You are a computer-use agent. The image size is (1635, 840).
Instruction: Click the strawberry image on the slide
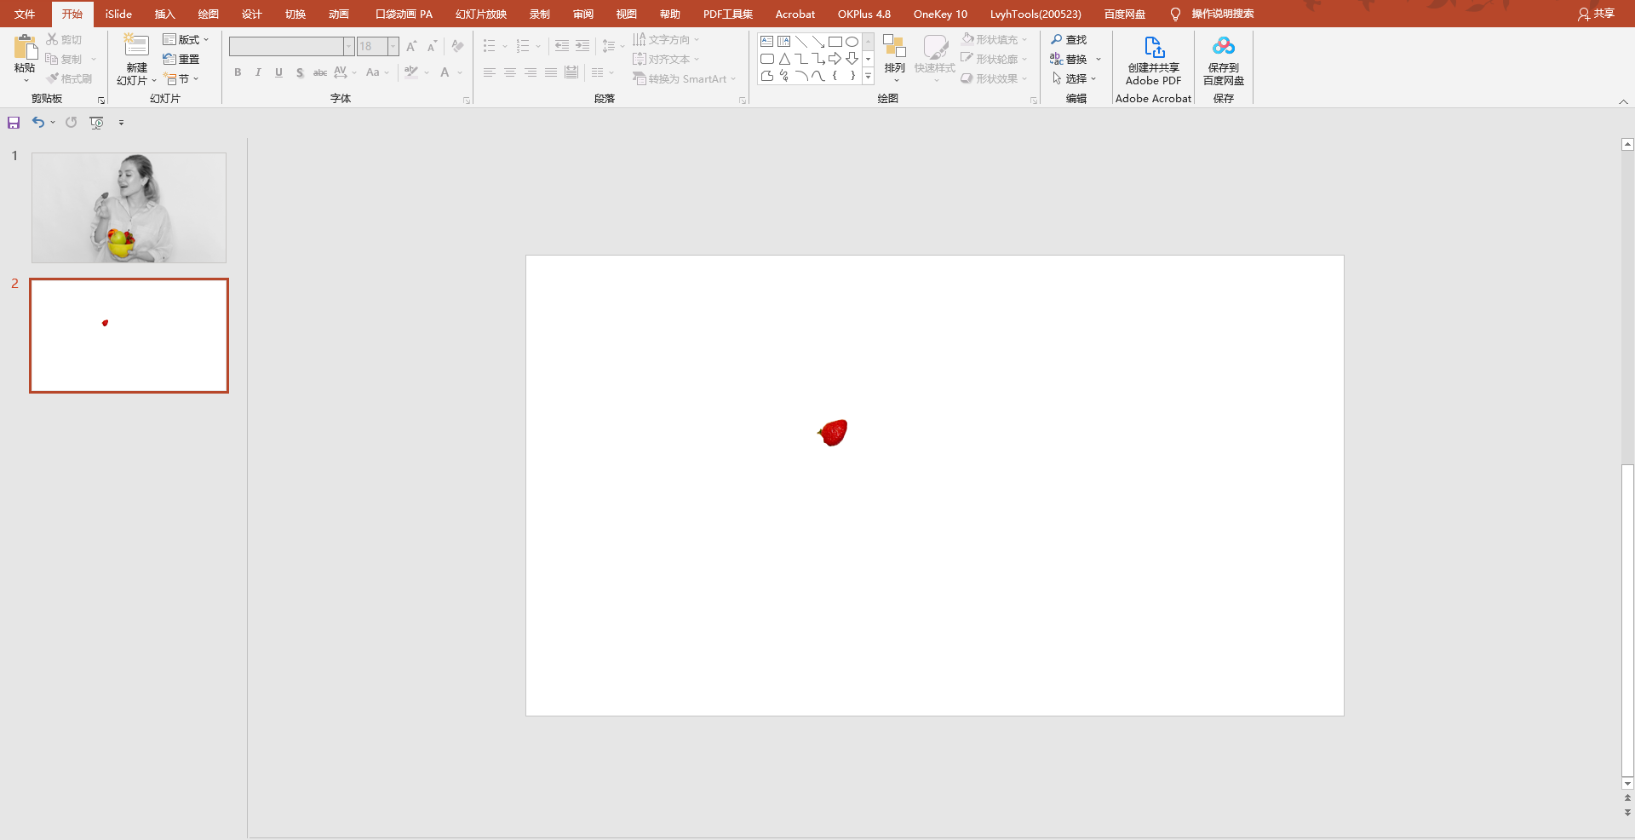pos(833,433)
